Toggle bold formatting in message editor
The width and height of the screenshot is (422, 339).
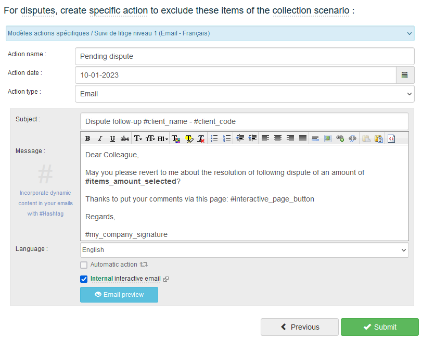pyautogui.click(x=87, y=139)
